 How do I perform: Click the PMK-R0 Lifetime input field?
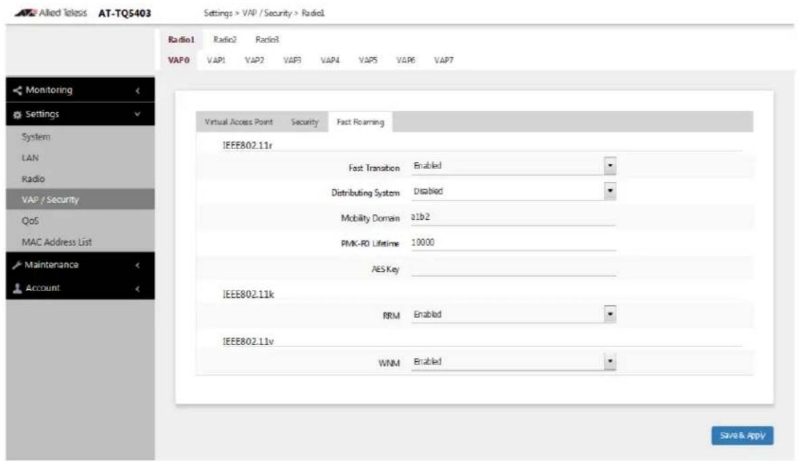pyautogui.click(x=514, y=243)
